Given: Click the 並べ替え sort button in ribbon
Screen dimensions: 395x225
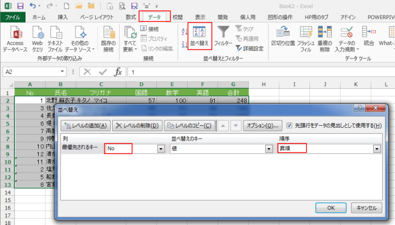Looking at the screenshot, I should (199, 36).
